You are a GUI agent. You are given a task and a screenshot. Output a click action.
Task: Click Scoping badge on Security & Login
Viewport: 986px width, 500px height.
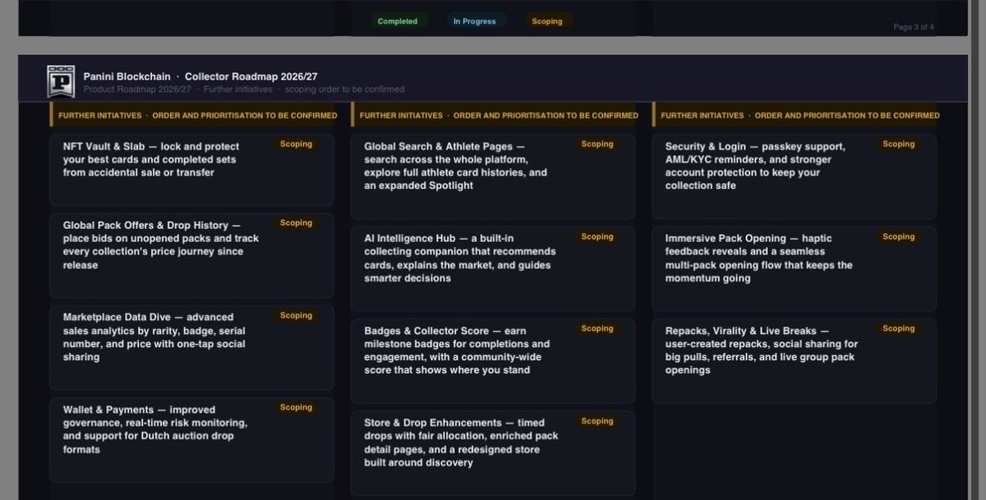pyautogui.click(x=899, y=144)
